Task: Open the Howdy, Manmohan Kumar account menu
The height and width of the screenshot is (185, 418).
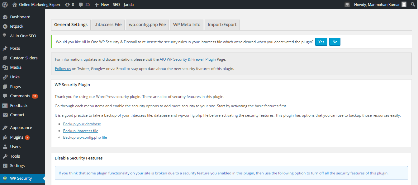Action: tap(377, 5)
